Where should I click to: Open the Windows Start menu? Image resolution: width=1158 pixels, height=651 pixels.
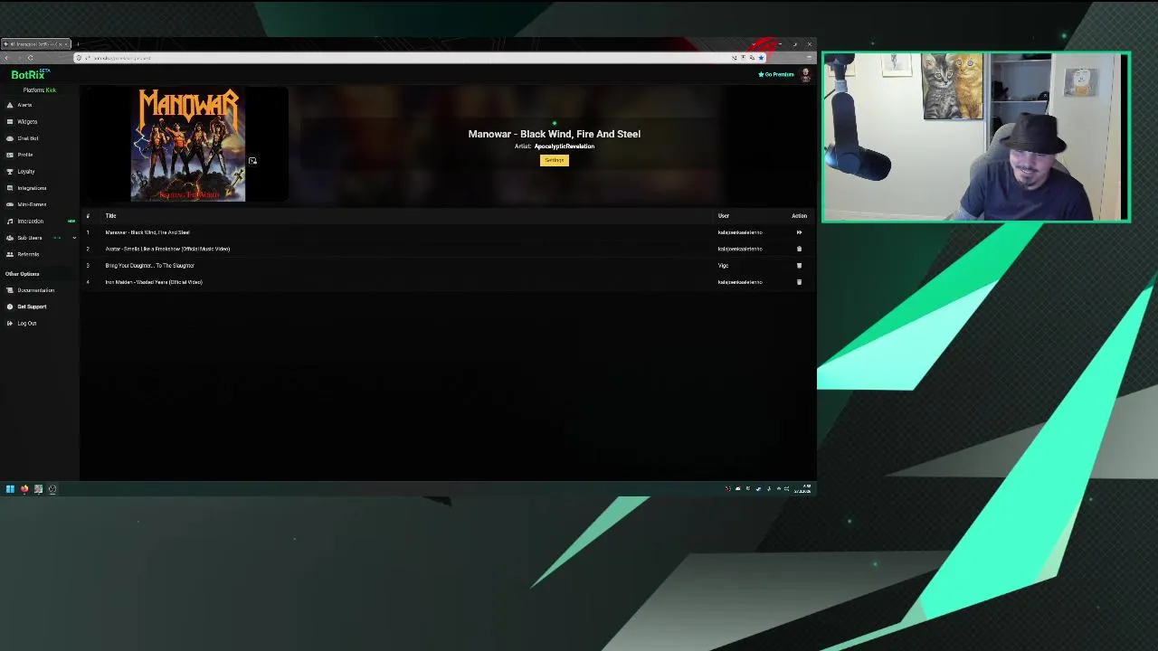10,489
